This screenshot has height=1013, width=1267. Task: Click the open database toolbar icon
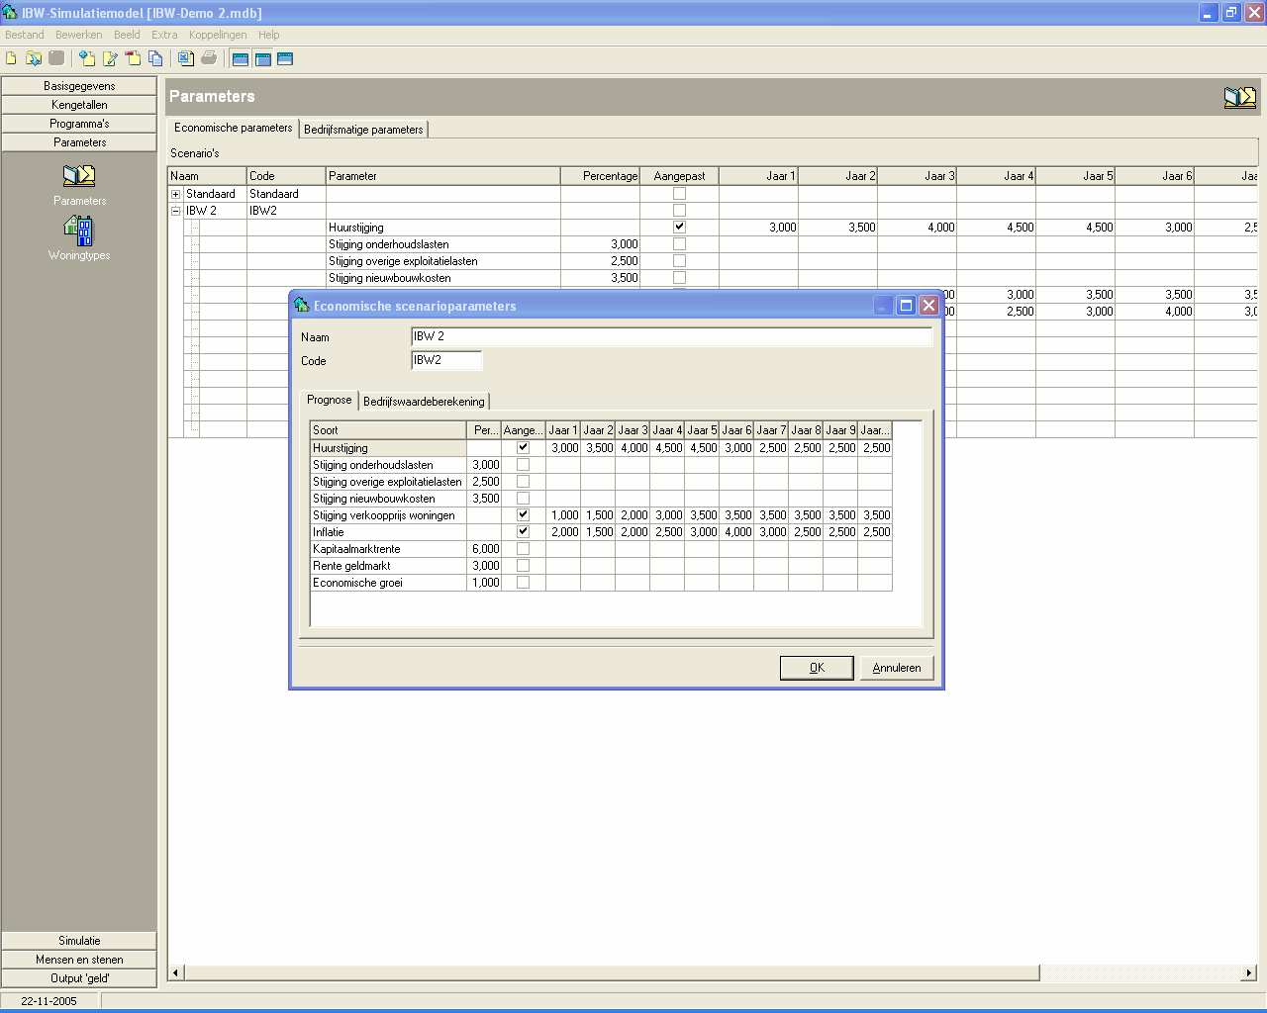tap(34, 58)
